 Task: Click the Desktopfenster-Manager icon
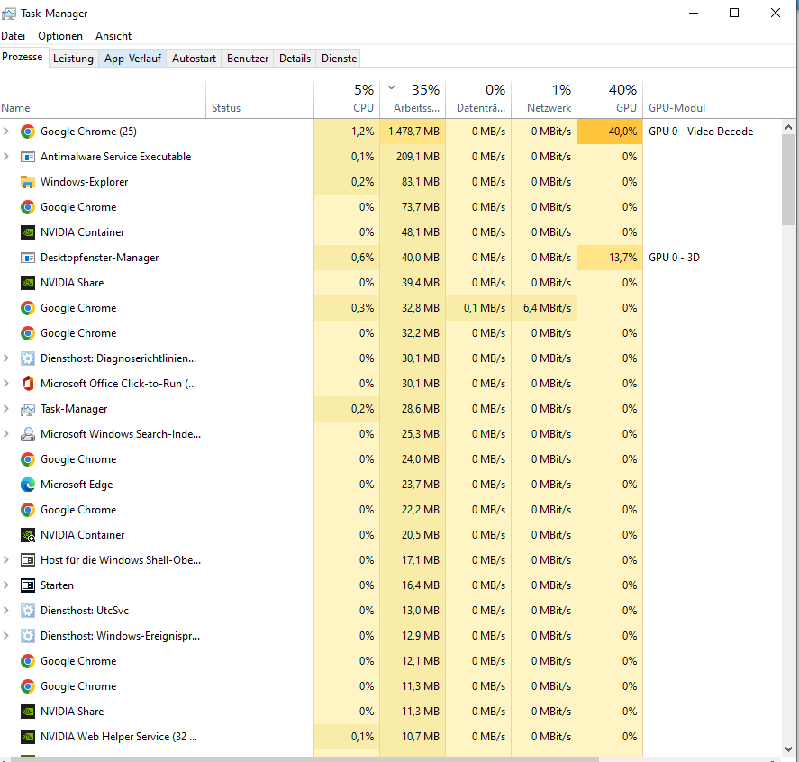(x=27, y=257)
